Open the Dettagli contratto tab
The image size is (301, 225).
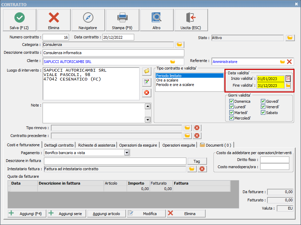tap(59, 145)
